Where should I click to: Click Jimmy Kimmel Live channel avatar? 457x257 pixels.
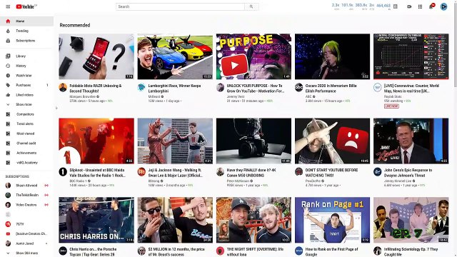378,171
